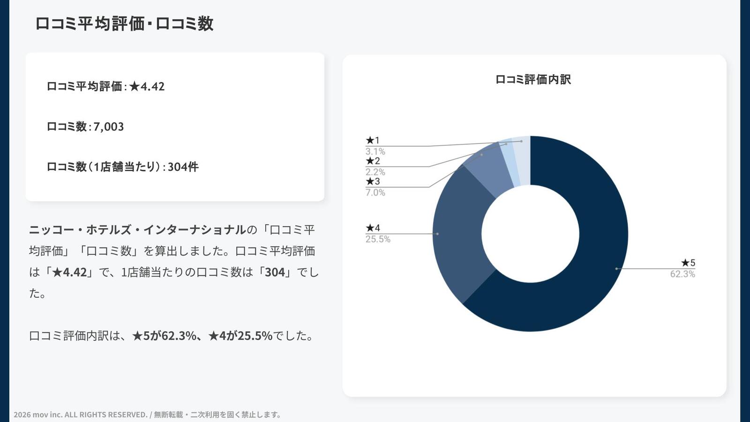Click the ★4 25.5% chart label
Viewport: 750px width, 422px height.
[x=377, y=234]
